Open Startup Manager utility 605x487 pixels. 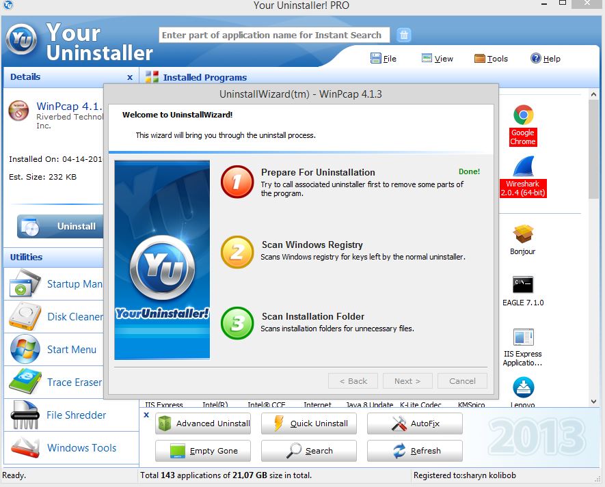(x=54, y=283)
